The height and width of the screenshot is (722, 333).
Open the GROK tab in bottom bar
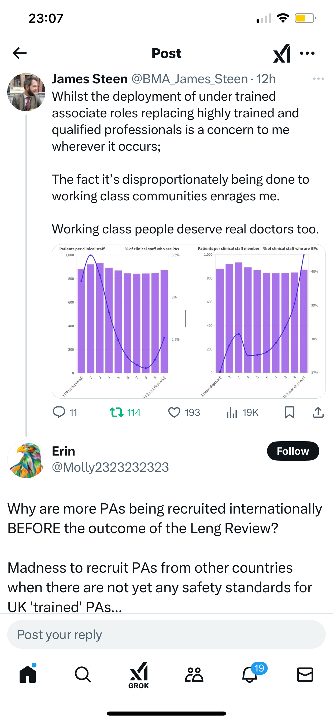point(139,676)
